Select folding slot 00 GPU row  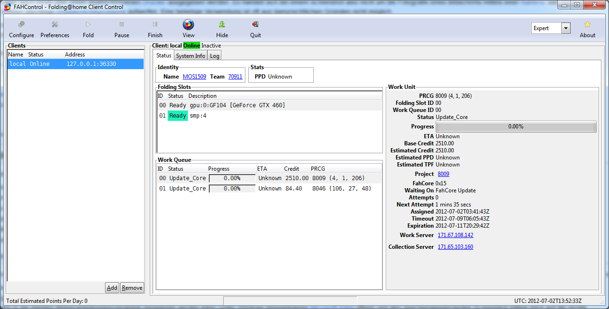[269, 105]
